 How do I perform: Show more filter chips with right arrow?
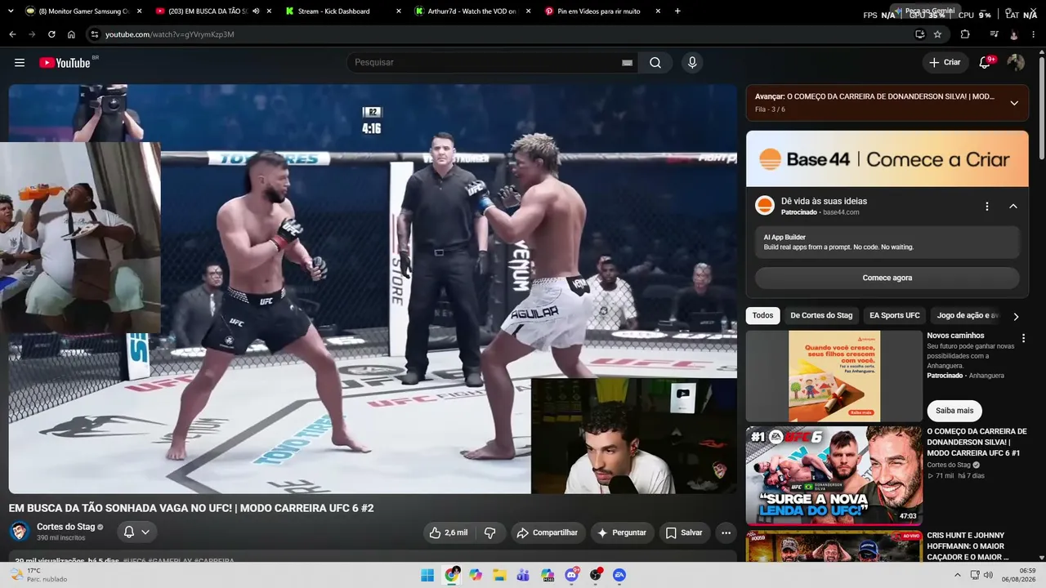(x=1016, y=316)
